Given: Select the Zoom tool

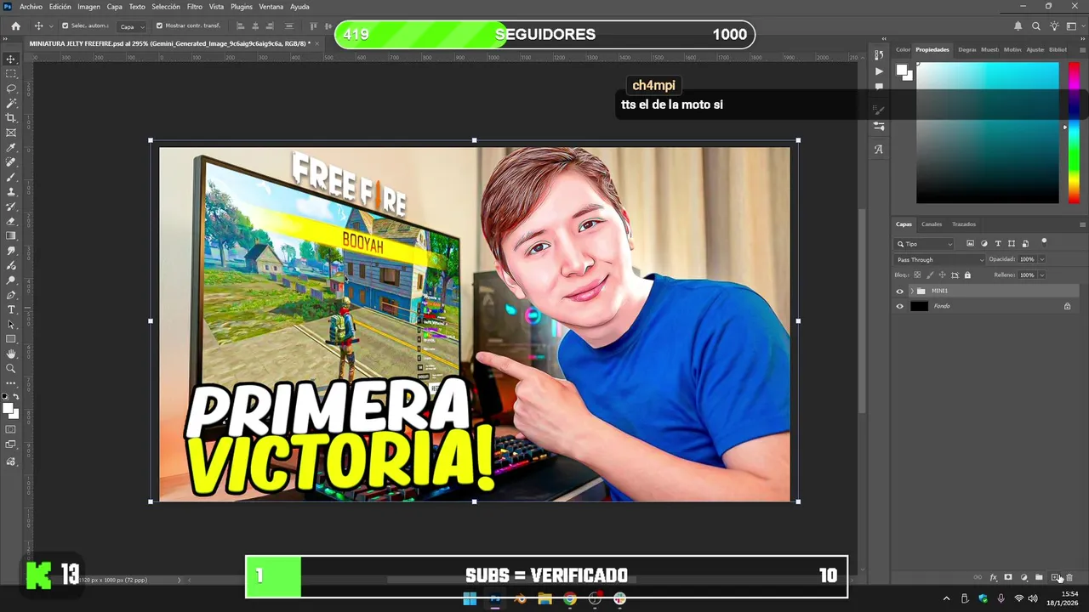Looking at the screenshot, I should 11,369.
